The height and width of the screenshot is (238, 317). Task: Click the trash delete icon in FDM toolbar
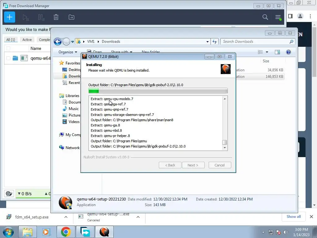(x=56, y=17)
